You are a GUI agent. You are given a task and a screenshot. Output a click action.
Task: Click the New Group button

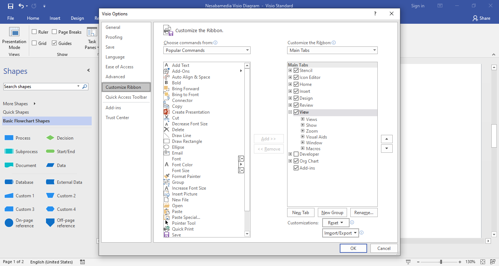[x=332, y=213]
